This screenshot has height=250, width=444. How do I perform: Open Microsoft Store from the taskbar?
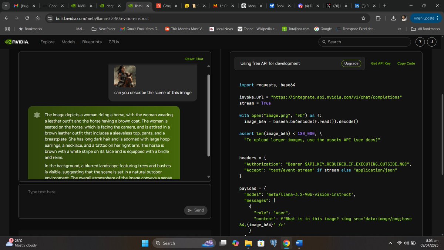261,243
